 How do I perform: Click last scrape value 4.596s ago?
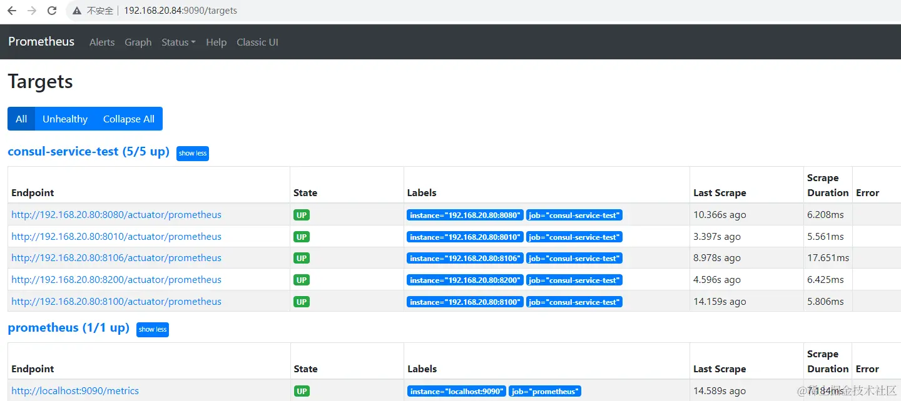click(717, 280)
